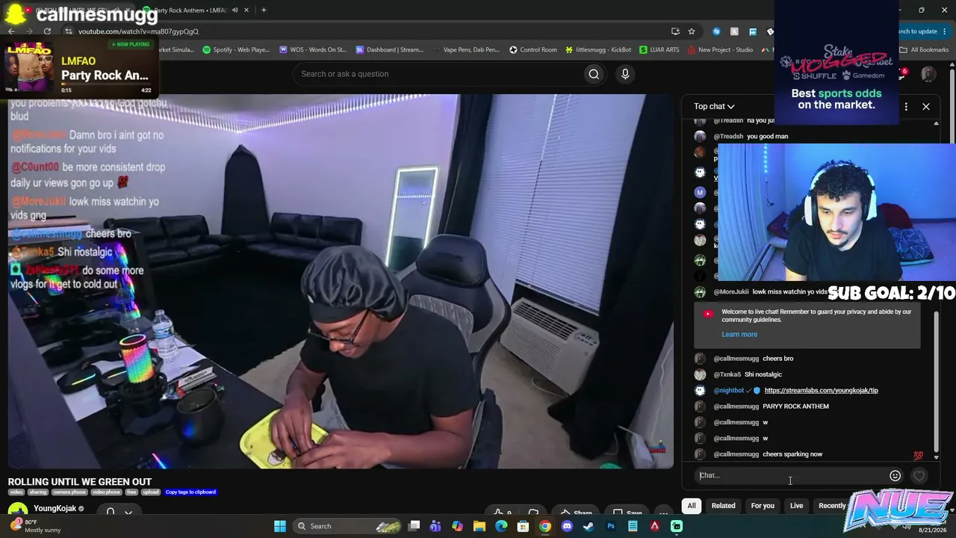Open the emoji picker in chat
Screen dimensions: 956x538
pyautogui.click(x=895, y=475)
